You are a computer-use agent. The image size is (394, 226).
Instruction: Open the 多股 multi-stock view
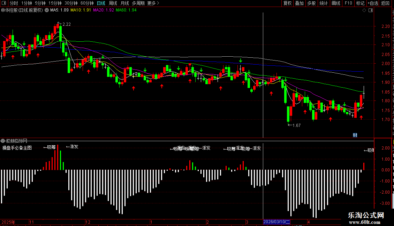312,3
